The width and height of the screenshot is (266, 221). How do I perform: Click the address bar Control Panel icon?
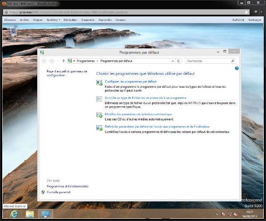pos(70,61)
